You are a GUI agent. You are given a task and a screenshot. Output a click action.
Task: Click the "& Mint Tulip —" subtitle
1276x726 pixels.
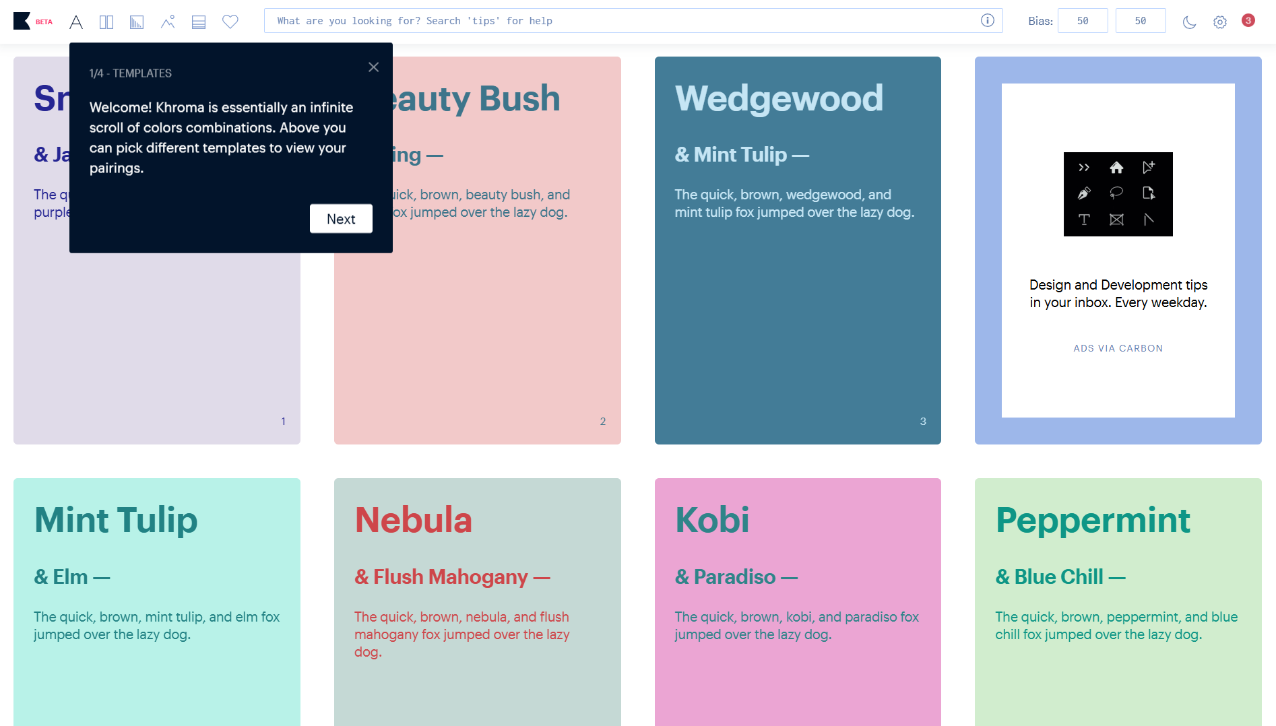pos(742,155)
